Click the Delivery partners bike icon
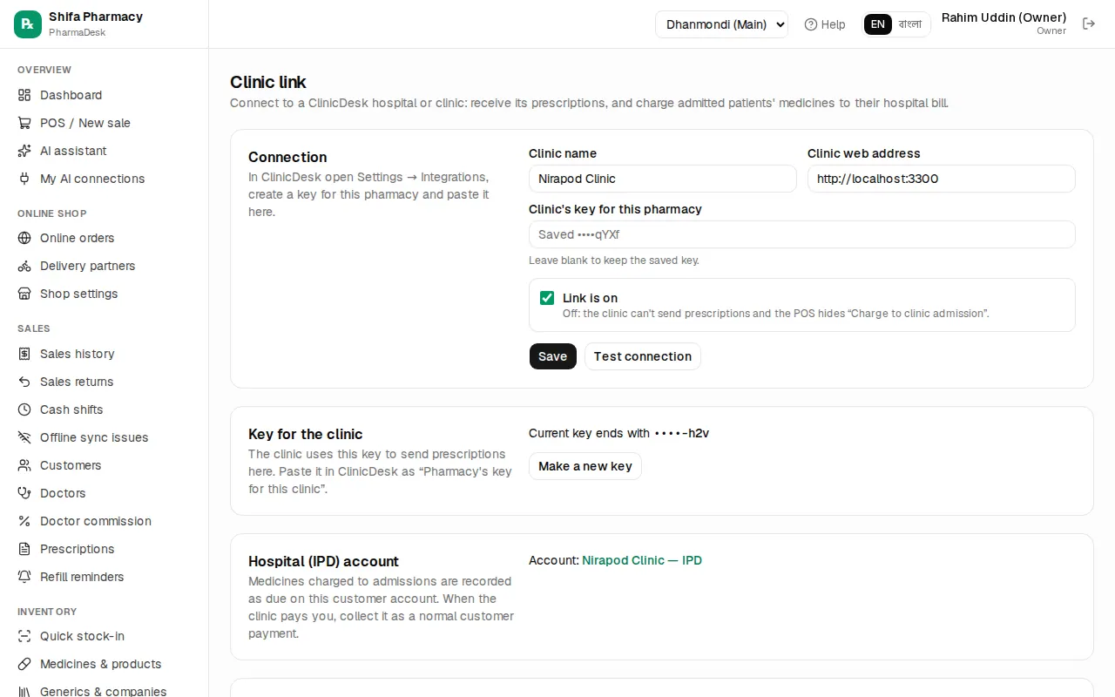This screenshot has height=697, width=1115. 24,266
